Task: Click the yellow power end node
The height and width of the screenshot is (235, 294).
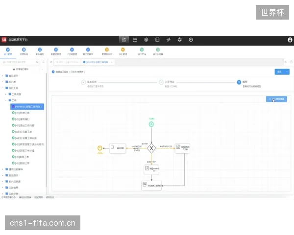Action: point(100,148)
